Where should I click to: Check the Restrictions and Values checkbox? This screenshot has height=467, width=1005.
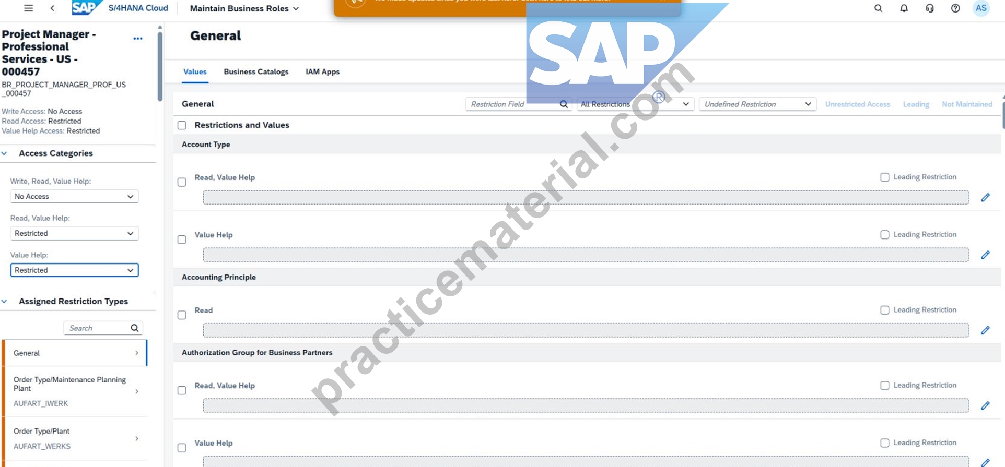click(x=182, y=125)
